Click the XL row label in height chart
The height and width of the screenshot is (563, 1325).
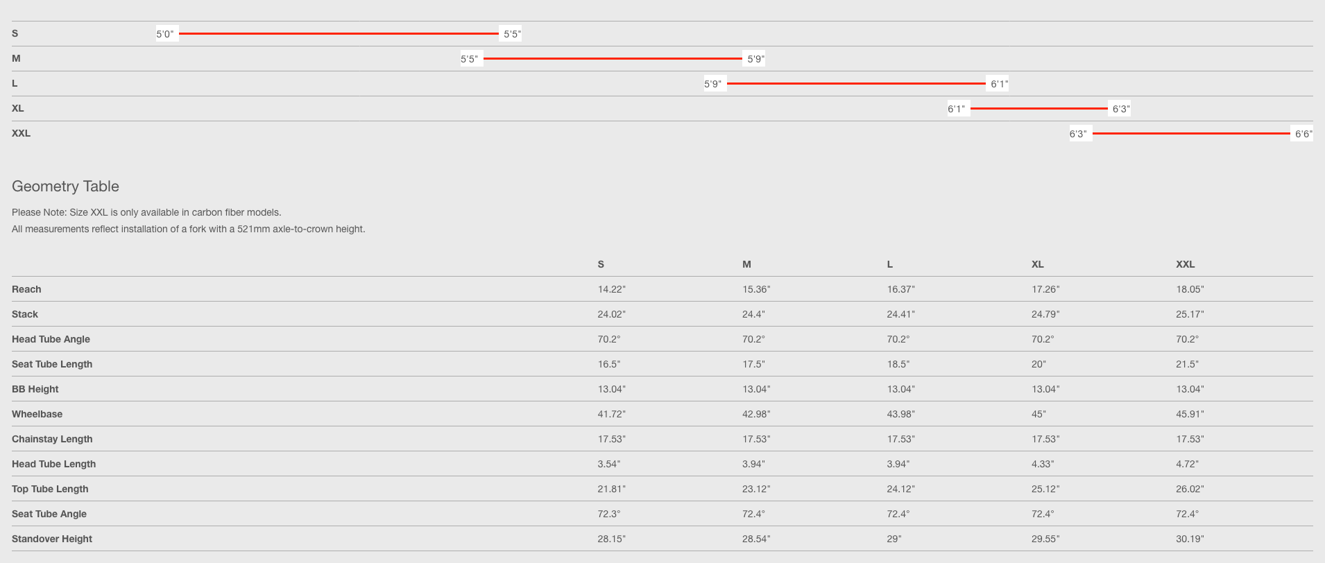[x=18, y=109]
